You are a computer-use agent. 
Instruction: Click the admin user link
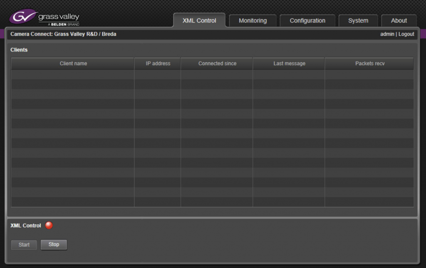(x=387, y=34)
